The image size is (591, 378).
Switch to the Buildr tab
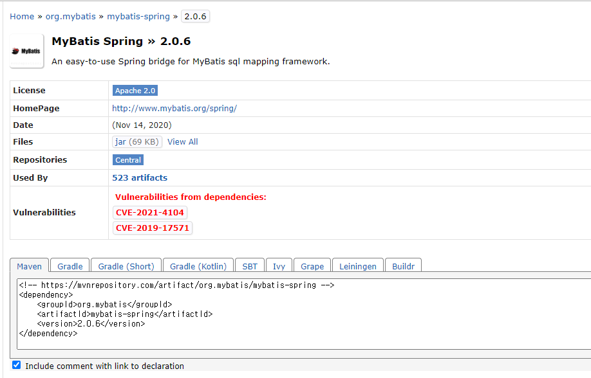tap(403, 266)
